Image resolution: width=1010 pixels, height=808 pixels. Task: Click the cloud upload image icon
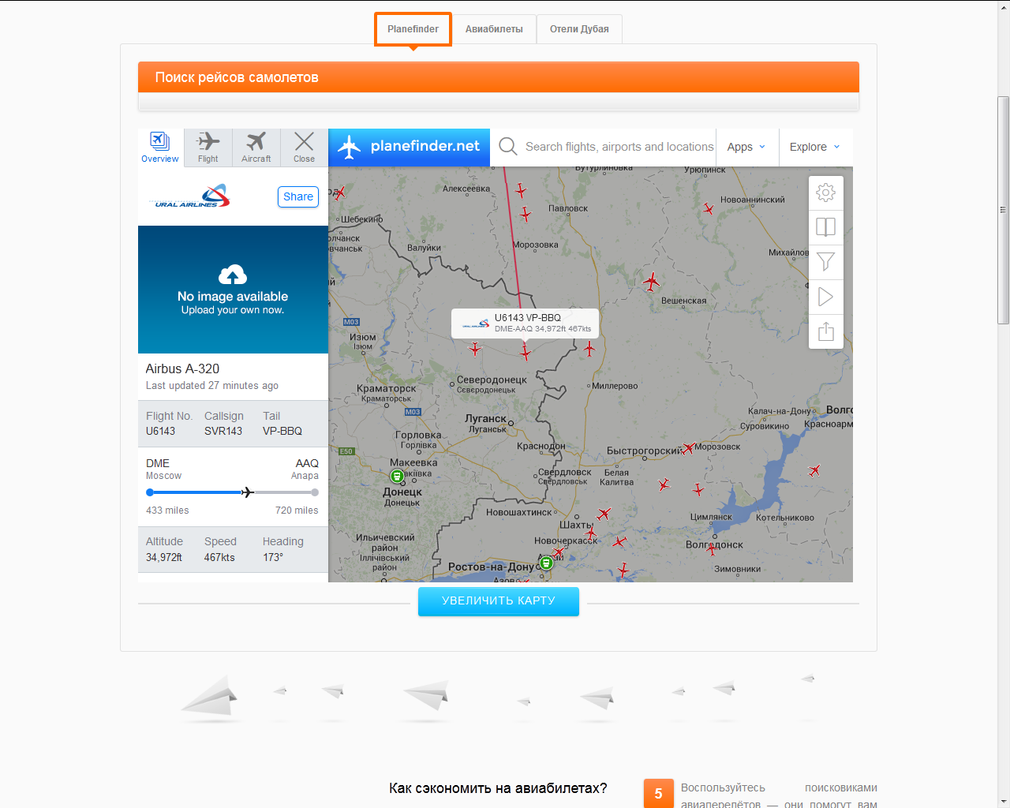click(233, 275)
